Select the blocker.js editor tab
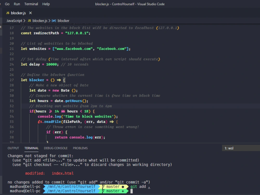 pyautogui.click(x=18, y=13)
